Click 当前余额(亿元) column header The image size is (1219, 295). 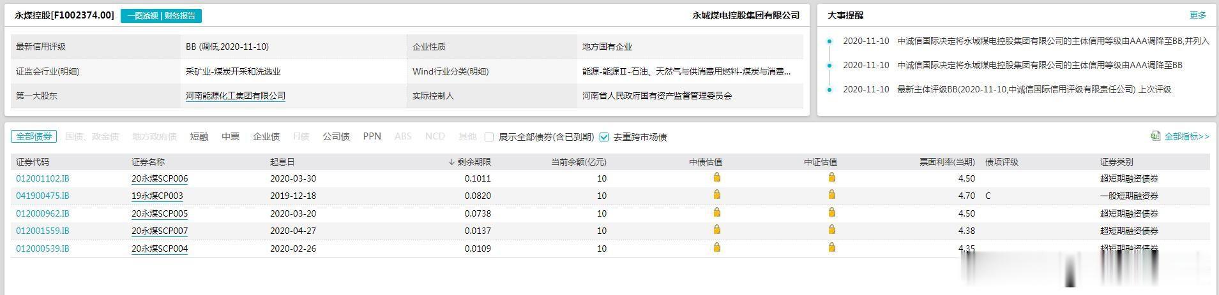click(579, 162)
